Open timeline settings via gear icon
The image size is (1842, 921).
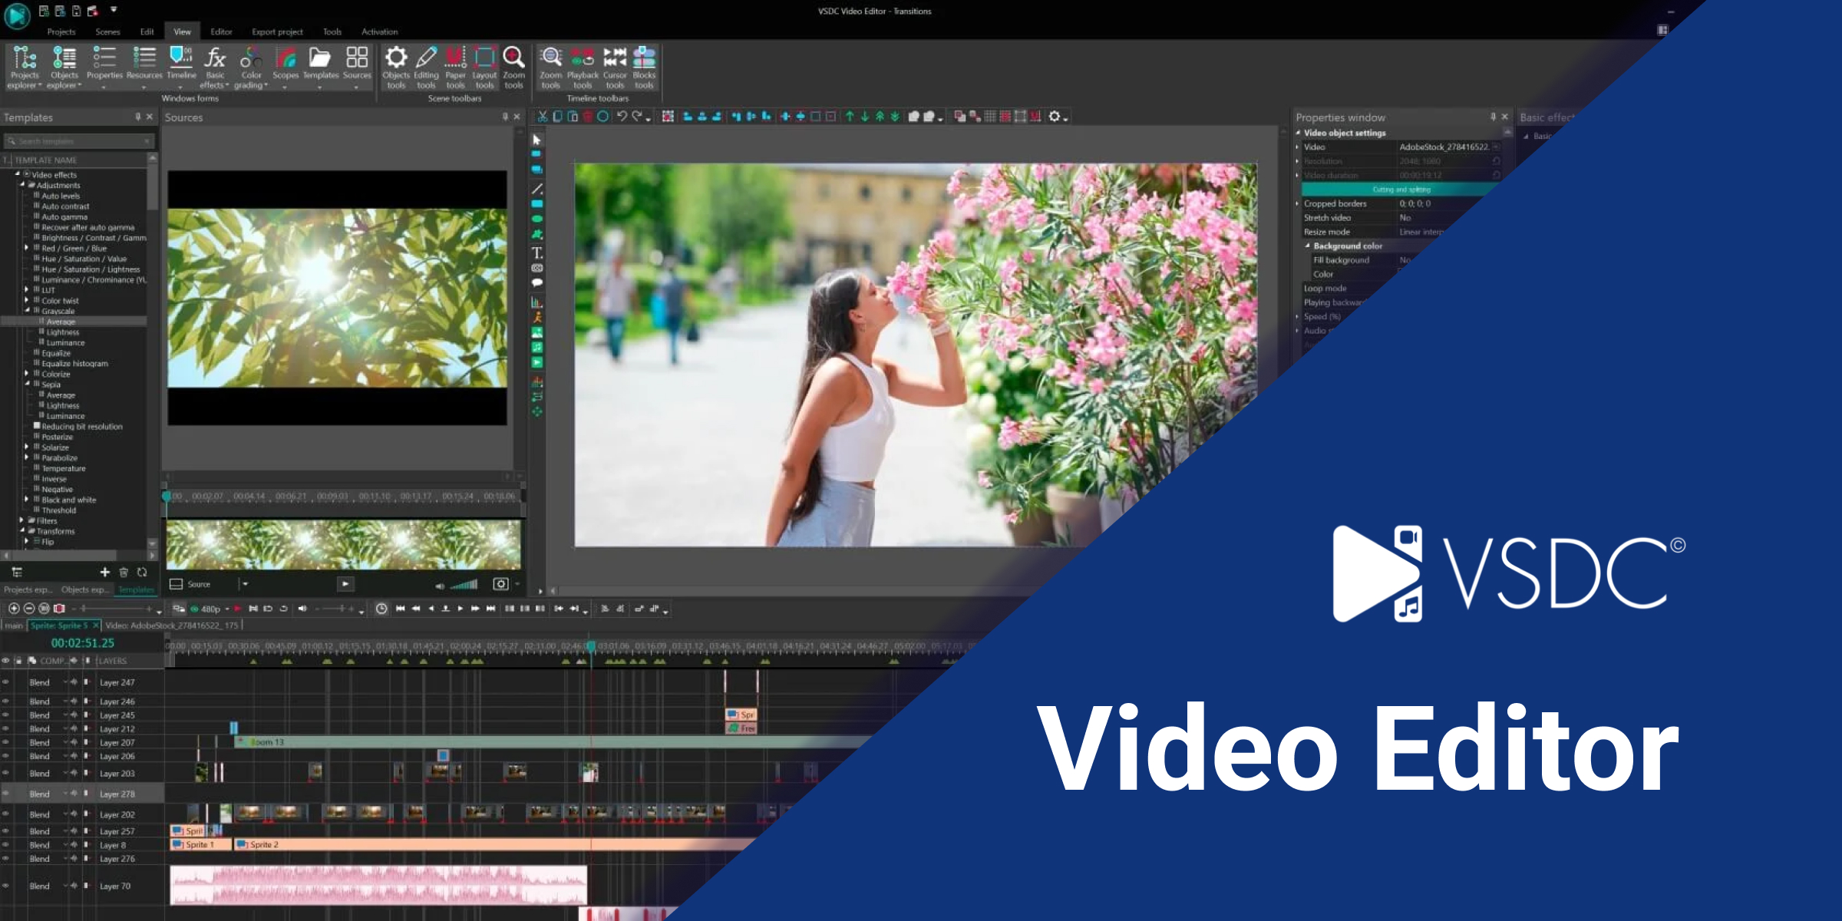click(1055, 117)
